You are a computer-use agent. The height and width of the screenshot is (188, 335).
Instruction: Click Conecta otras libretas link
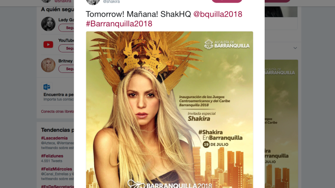57,111
